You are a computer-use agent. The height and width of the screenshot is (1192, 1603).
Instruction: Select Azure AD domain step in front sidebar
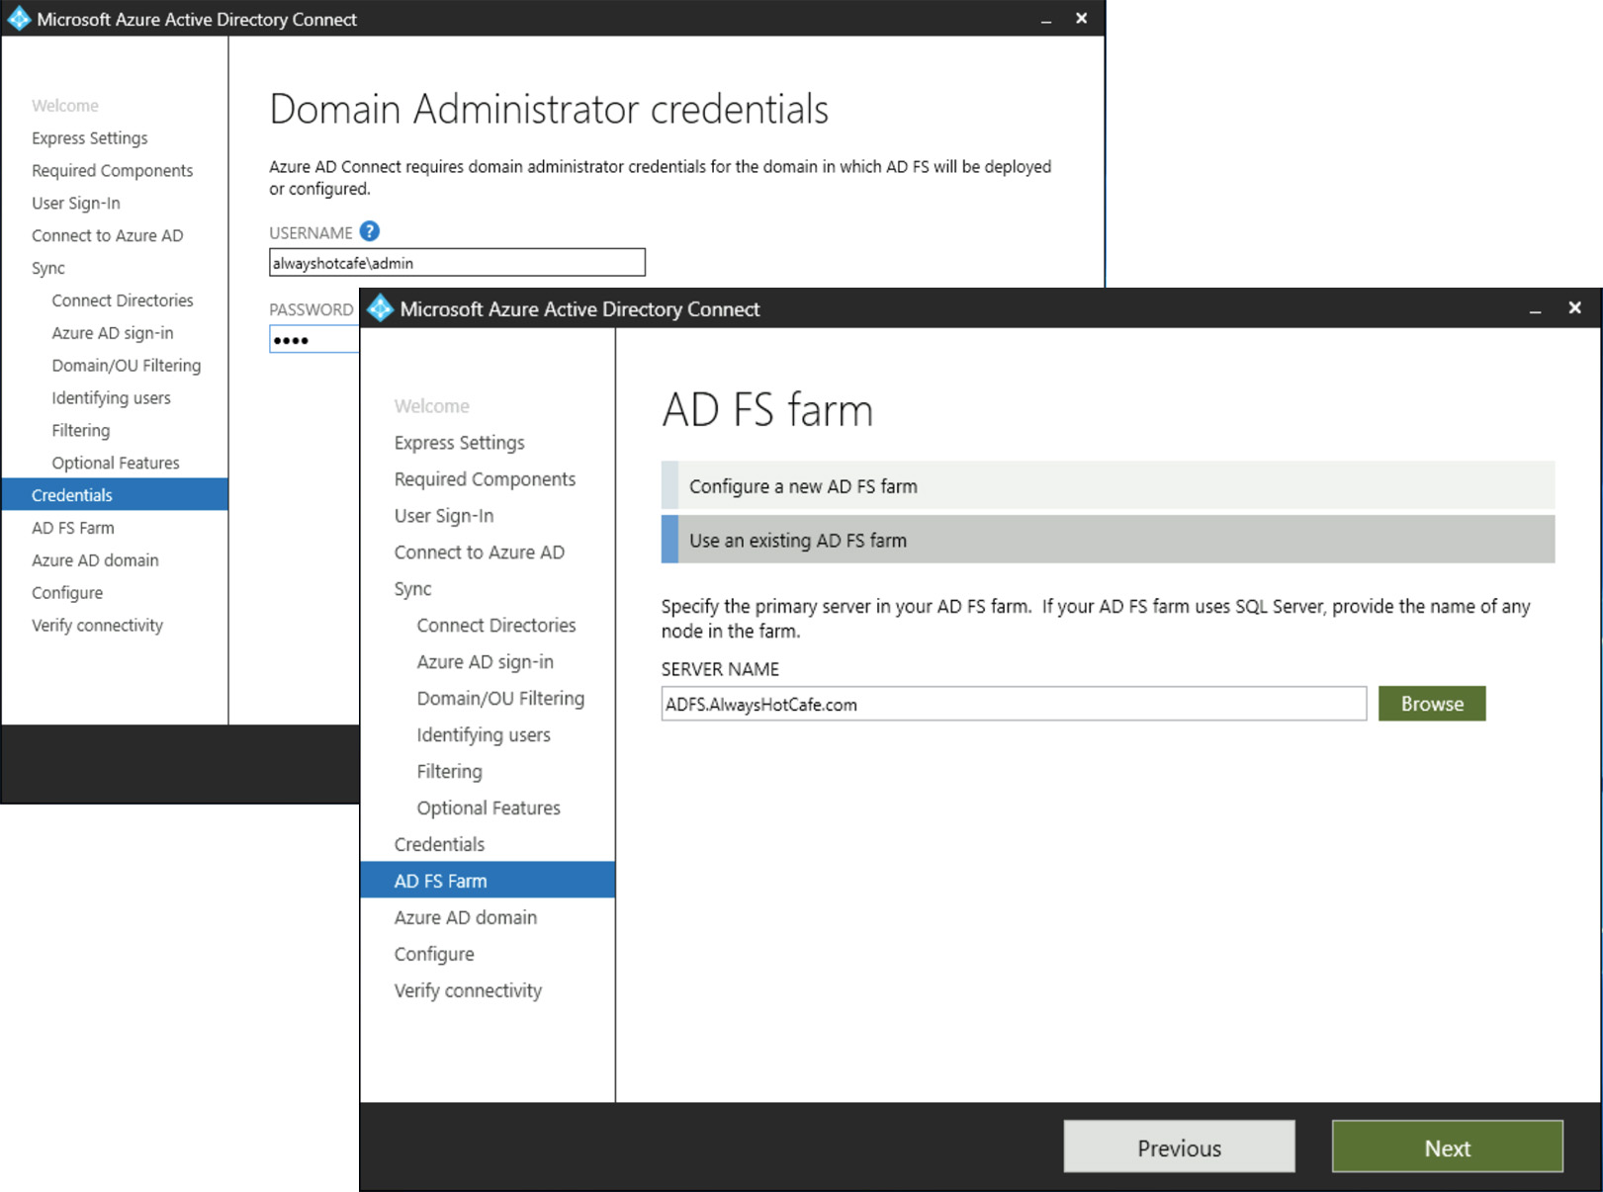click(465, 917)
